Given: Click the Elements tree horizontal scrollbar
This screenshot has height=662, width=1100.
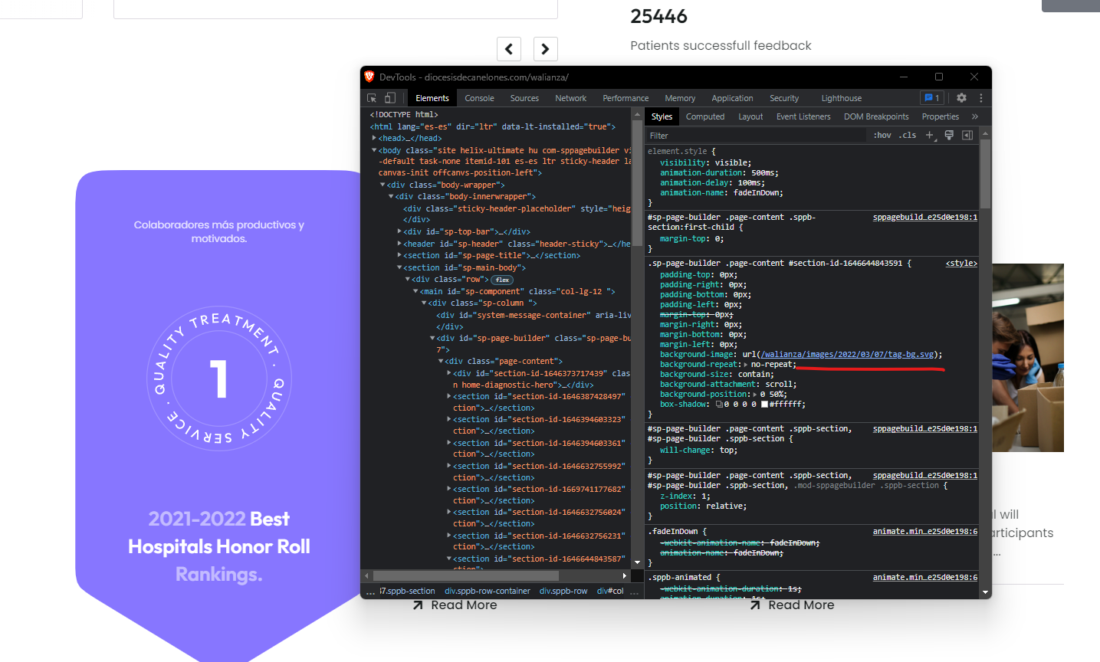Looking at the screenshot, I should (x=466, y=575).
